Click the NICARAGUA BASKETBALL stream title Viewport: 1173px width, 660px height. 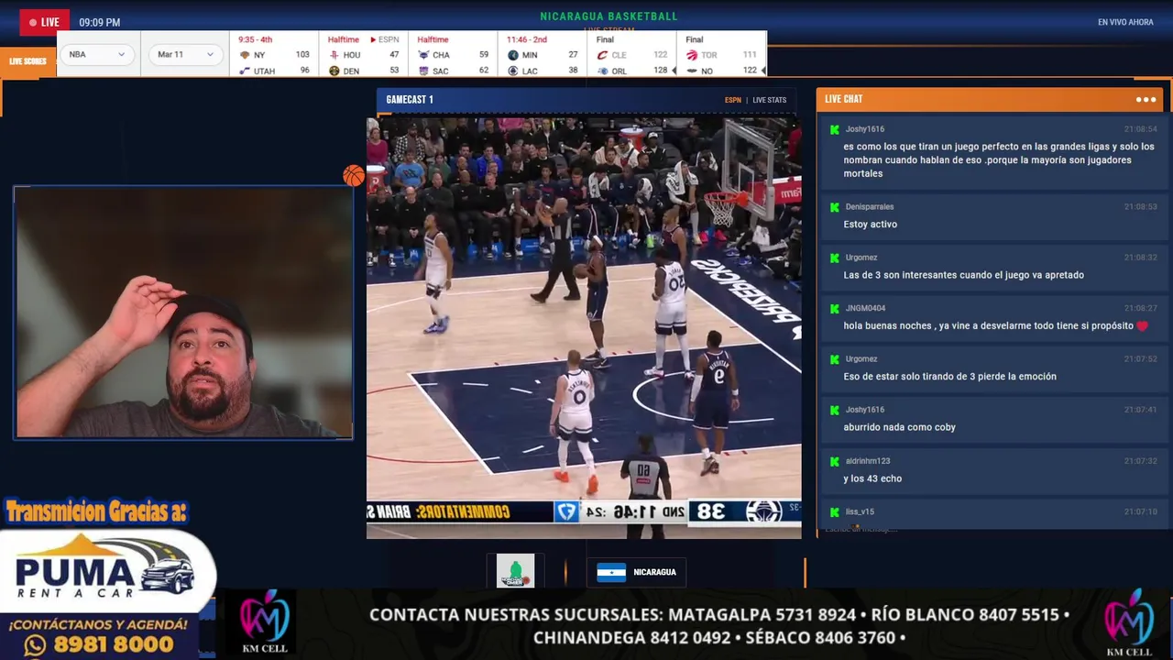click(x=608, y=16)
